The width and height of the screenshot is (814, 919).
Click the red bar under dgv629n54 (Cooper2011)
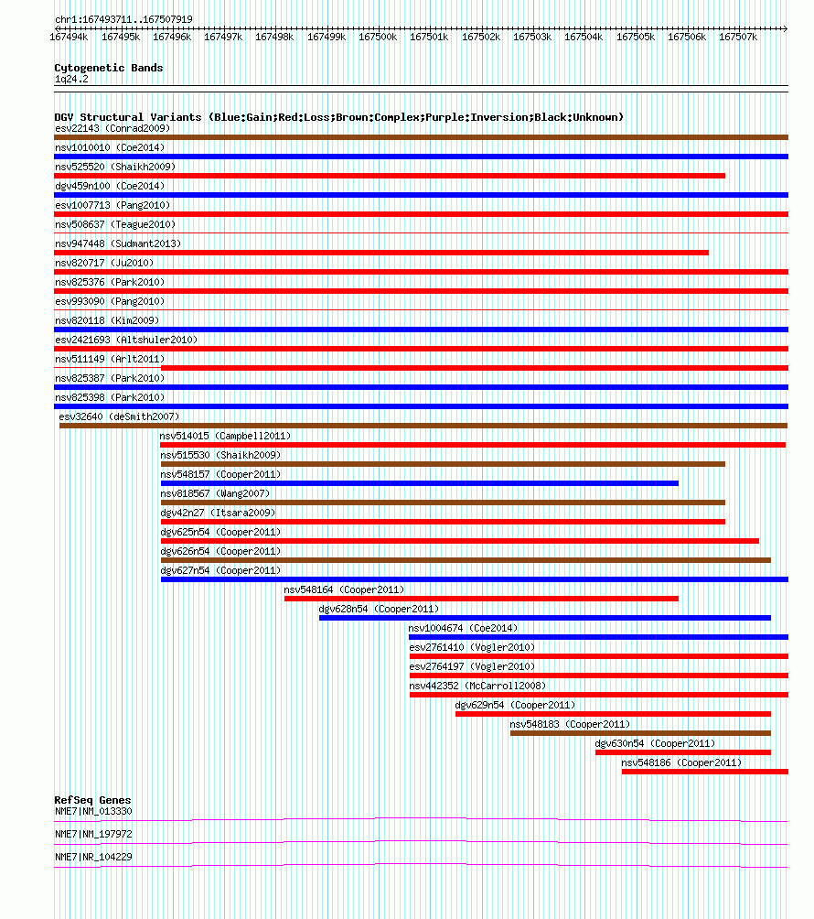click(613, 715)
